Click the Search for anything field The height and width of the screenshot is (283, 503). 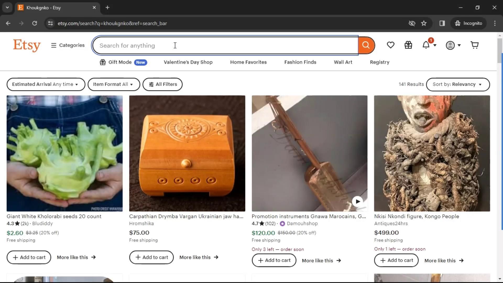[x=225, y=45]
